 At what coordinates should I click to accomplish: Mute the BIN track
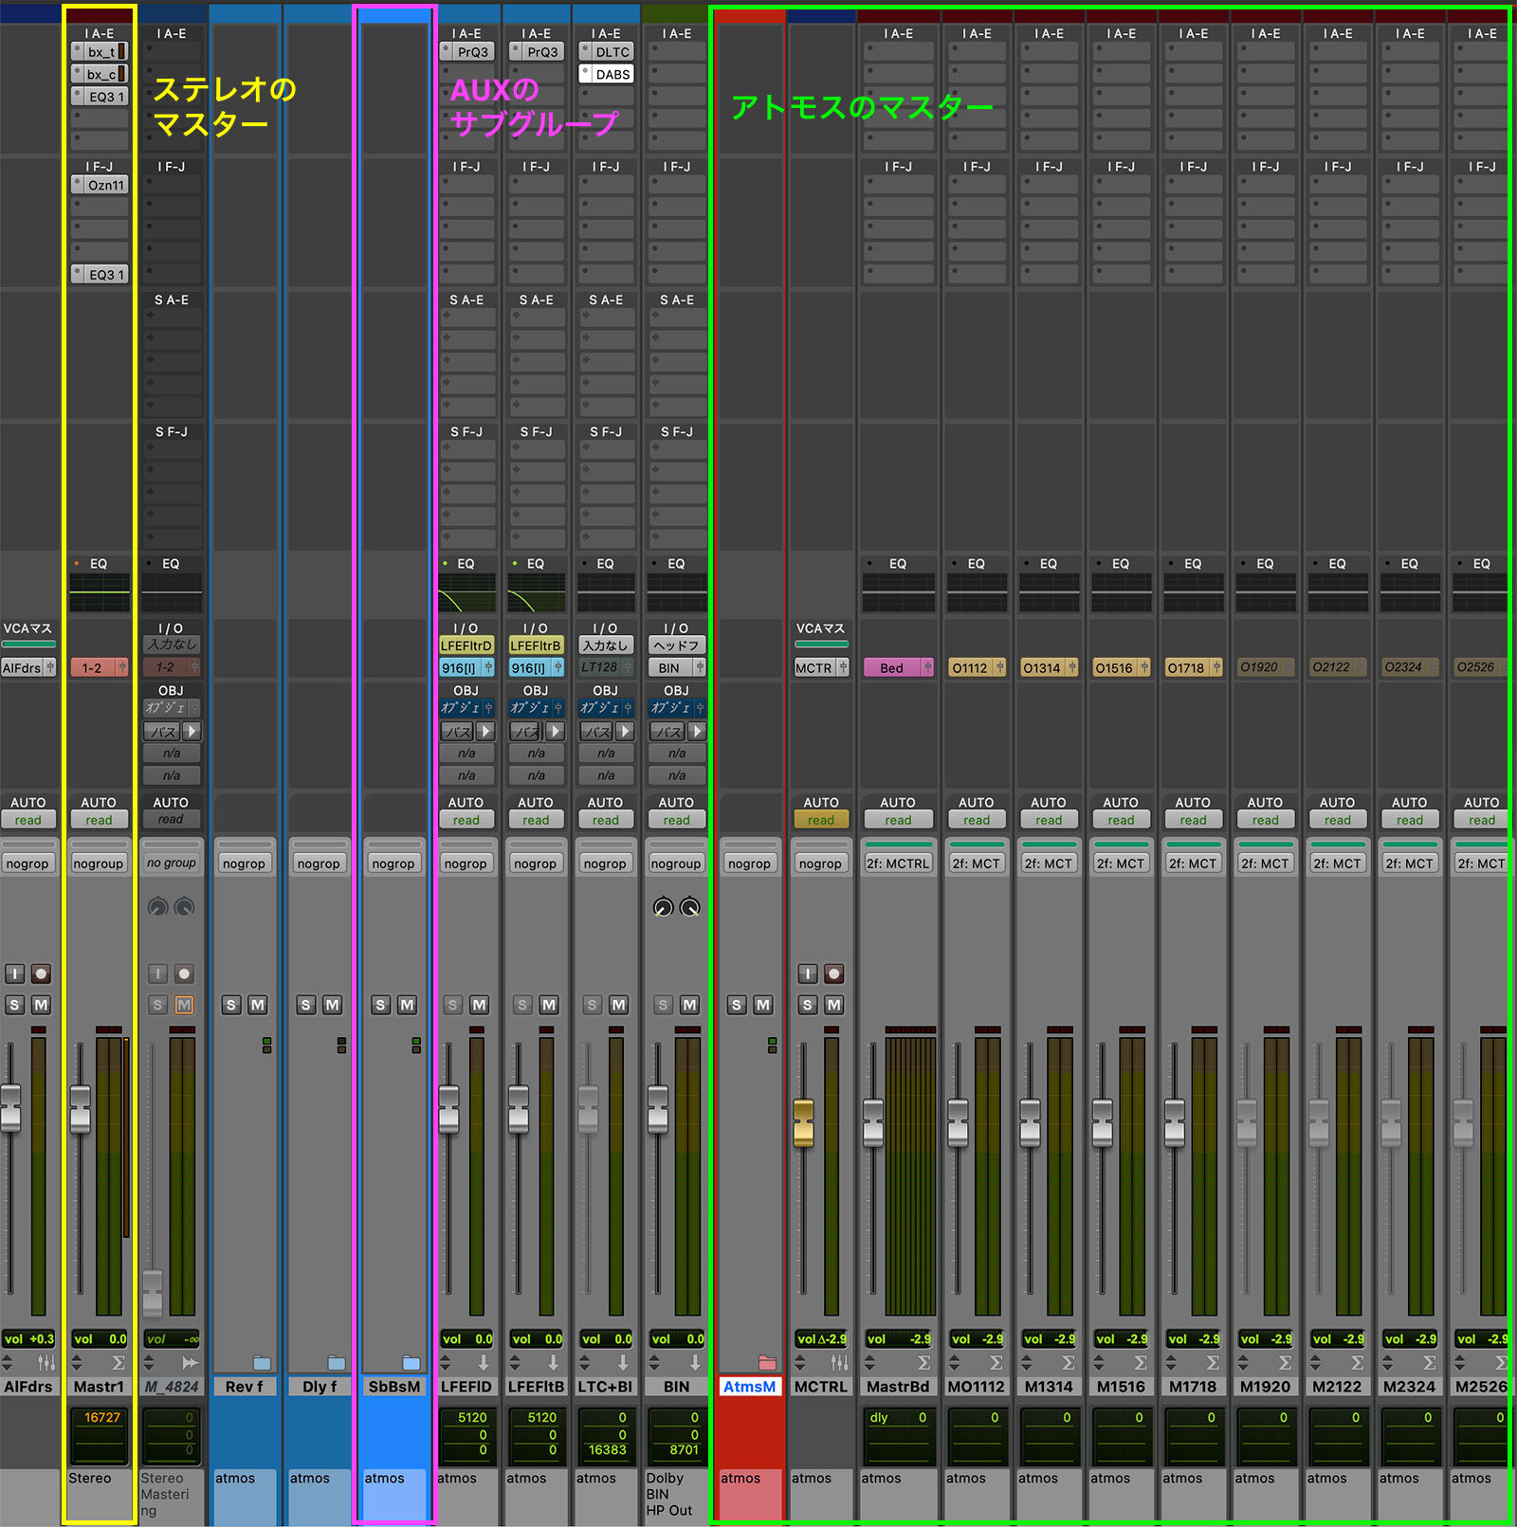coord(689,1005)
